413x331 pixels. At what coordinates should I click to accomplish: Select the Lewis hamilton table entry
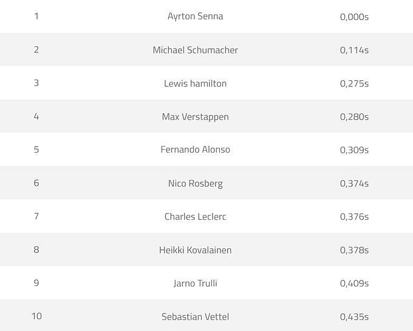196,83
